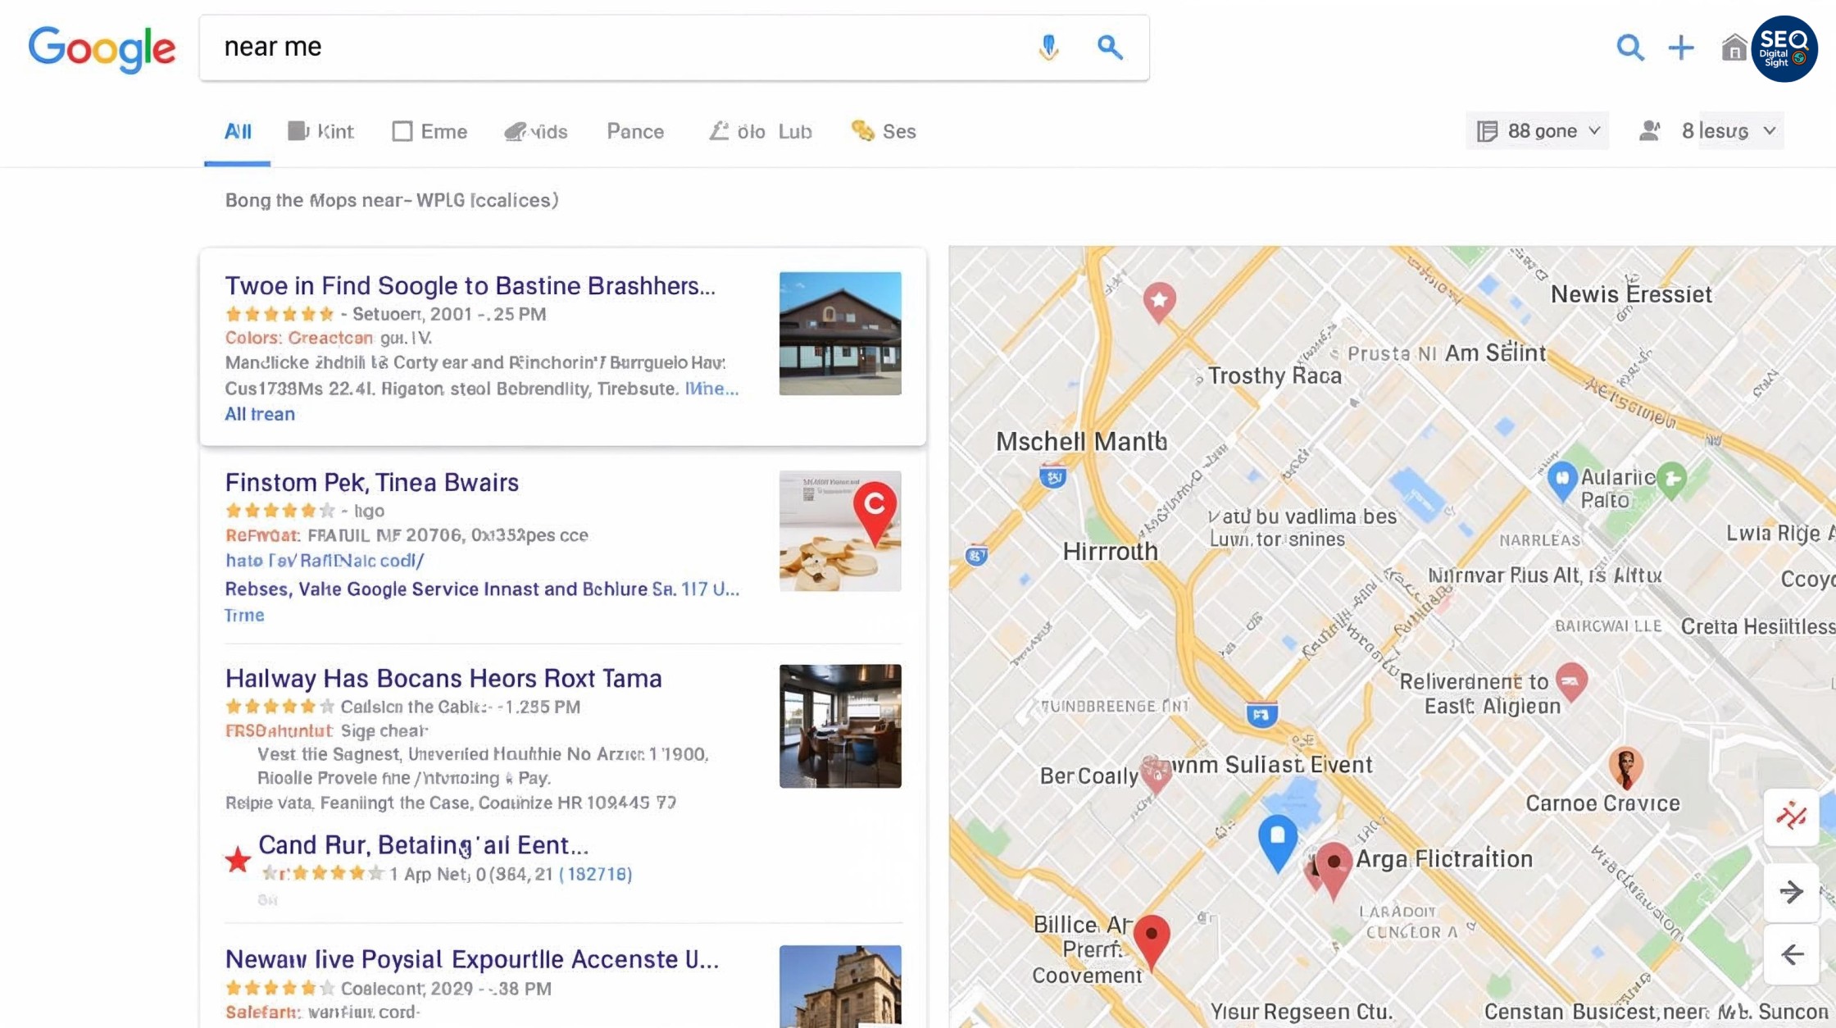Screen dimensions: 1836x1028
Task: Open the SEO Digital Sight profile avatar
Action: click(x=1784, y=49)
